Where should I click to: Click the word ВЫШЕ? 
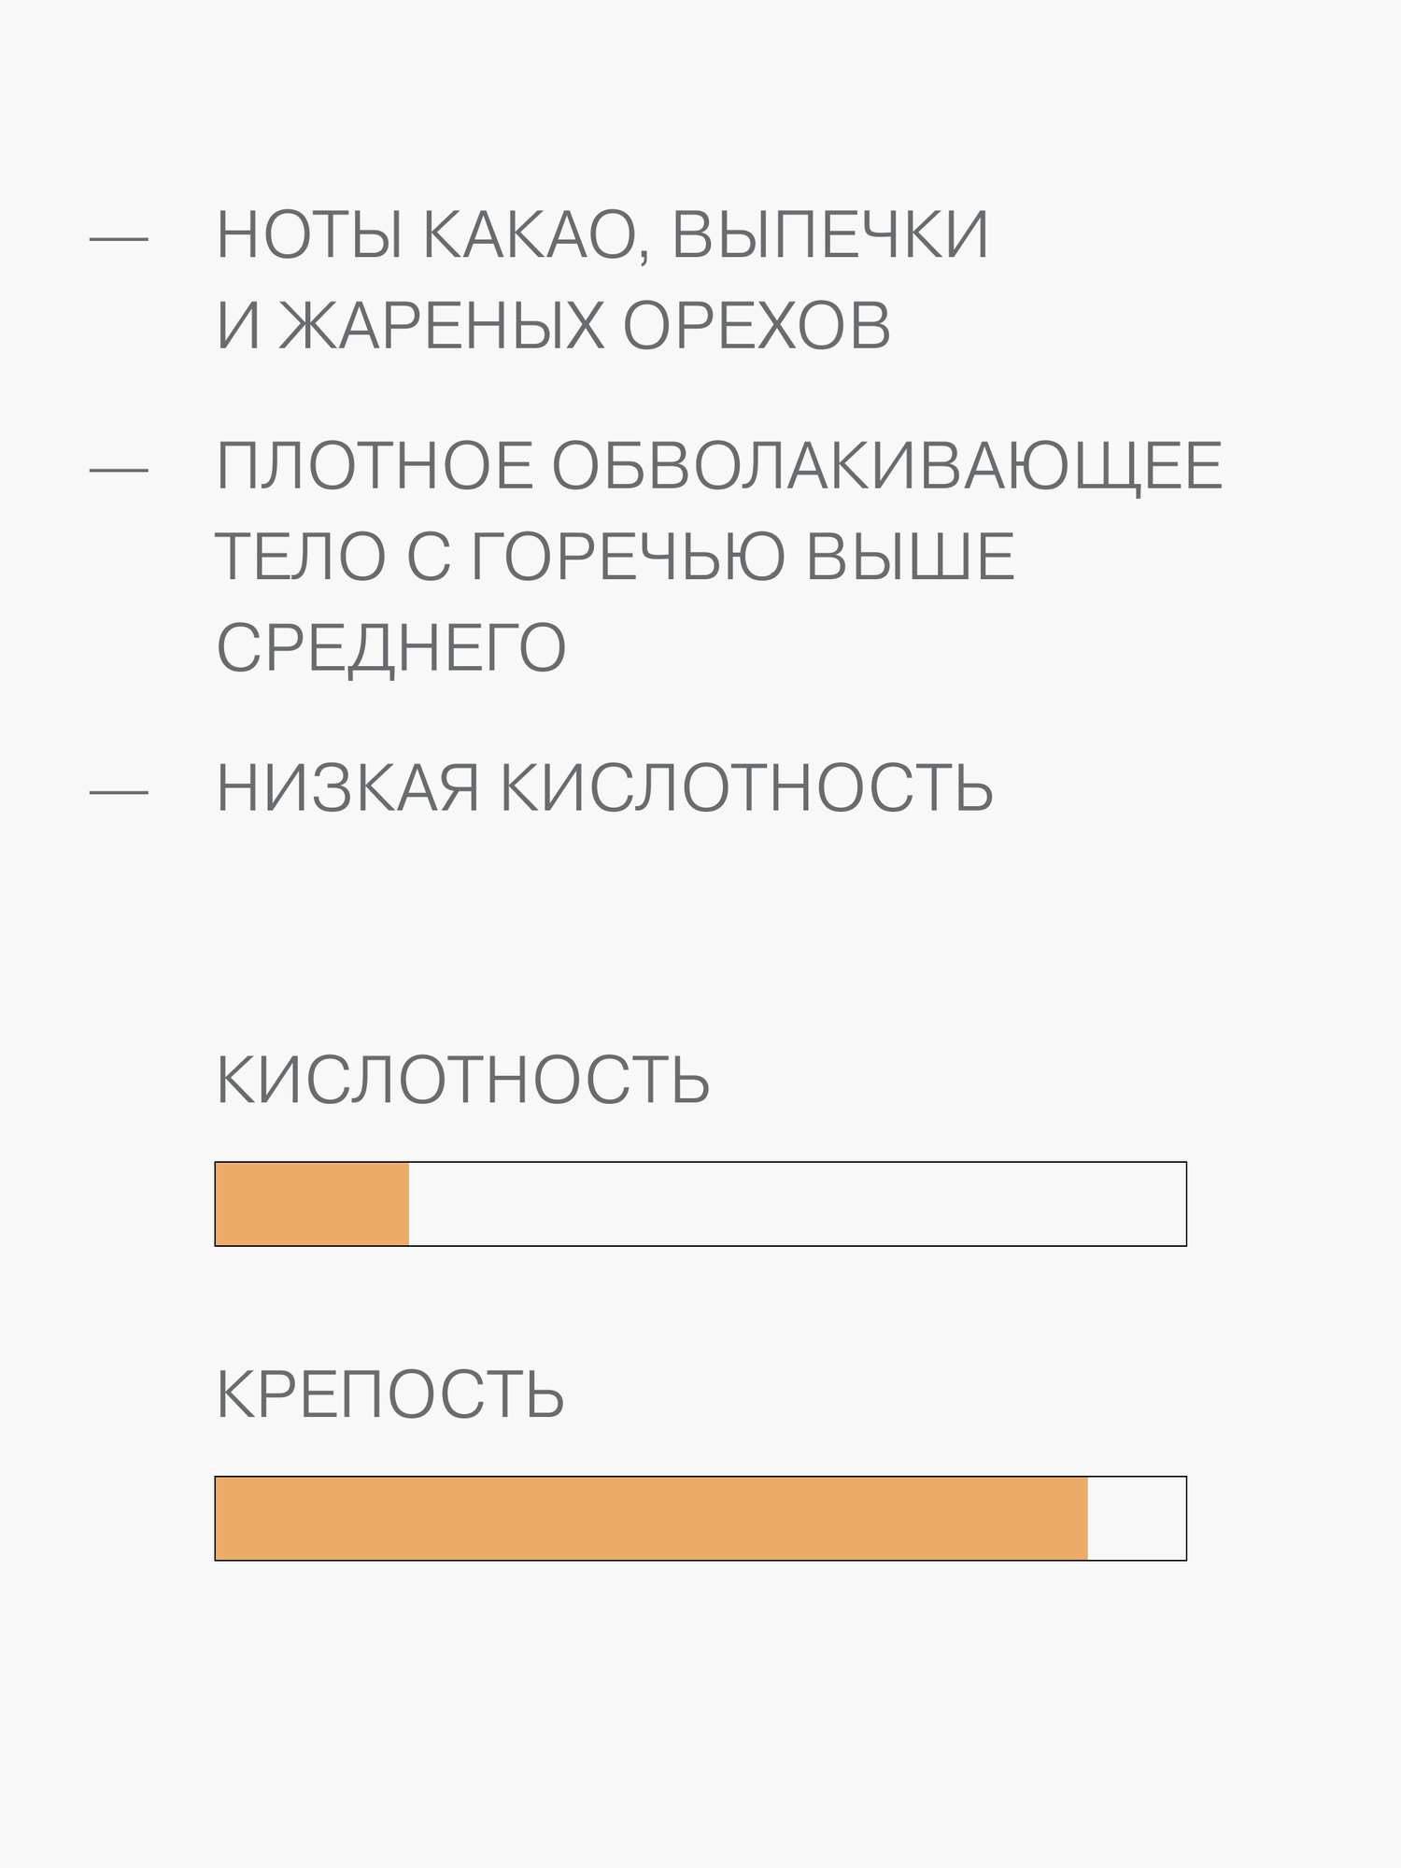tap(911, 558)
